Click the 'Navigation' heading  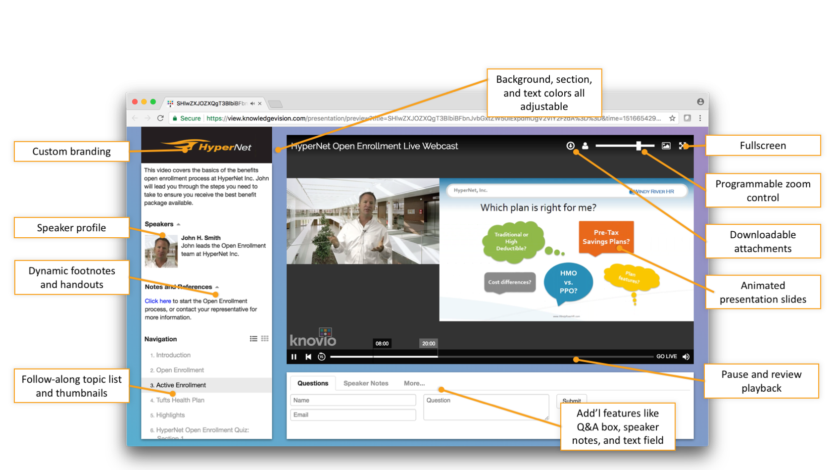(x=160, y=339)
